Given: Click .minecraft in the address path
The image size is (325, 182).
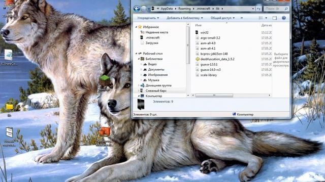Looking at the screenshot, I should 203,9.
